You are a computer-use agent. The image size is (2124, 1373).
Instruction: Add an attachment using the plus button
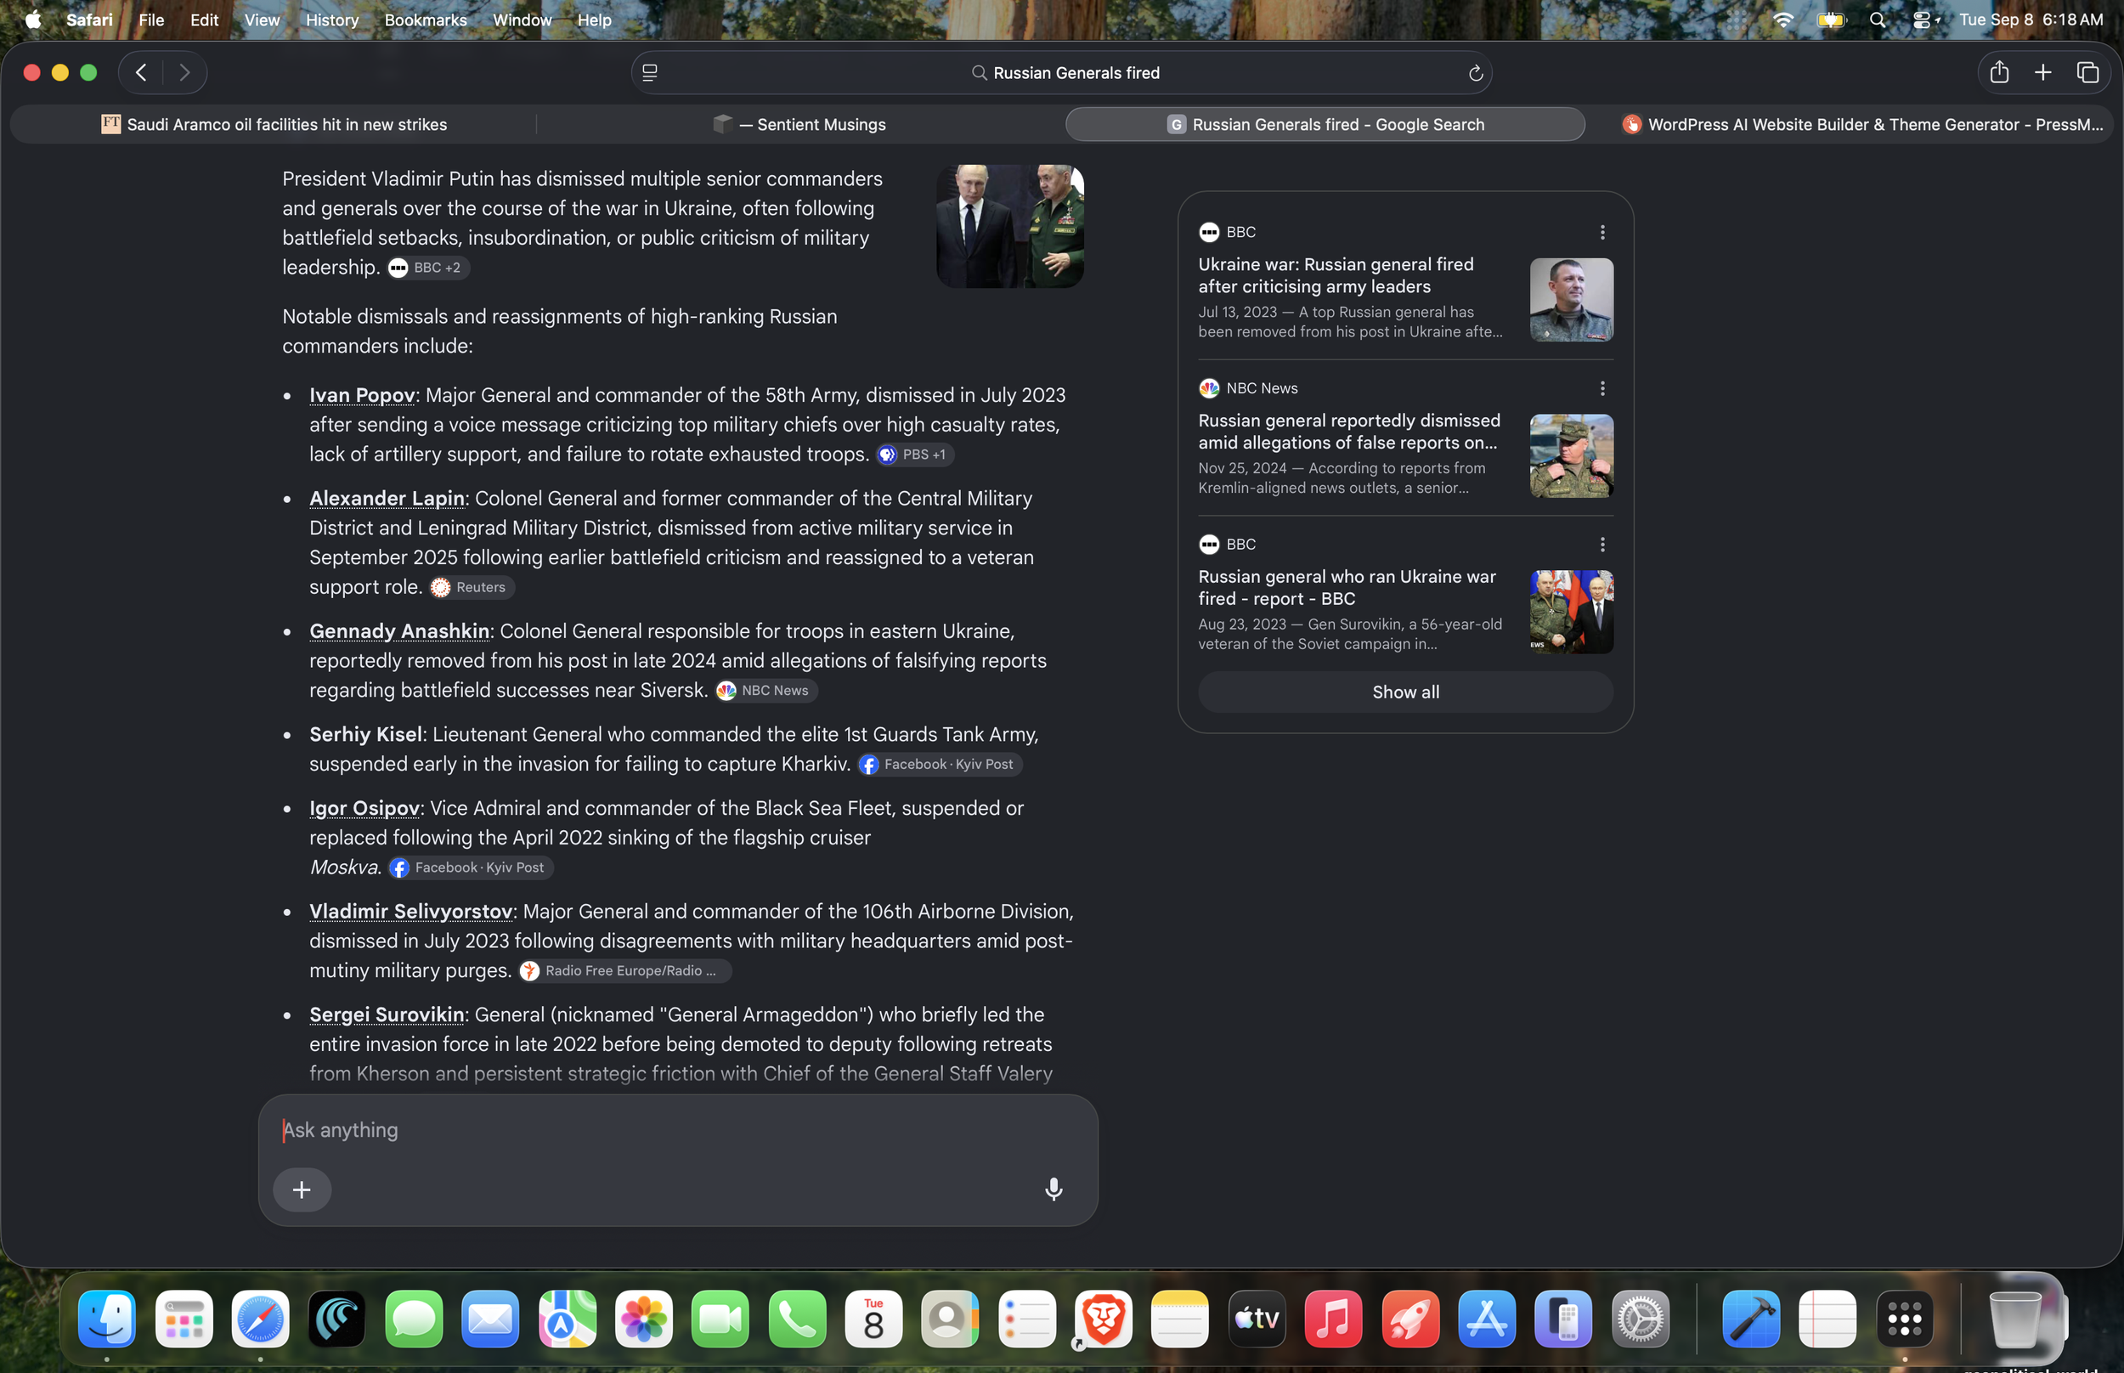point(302,1189)
